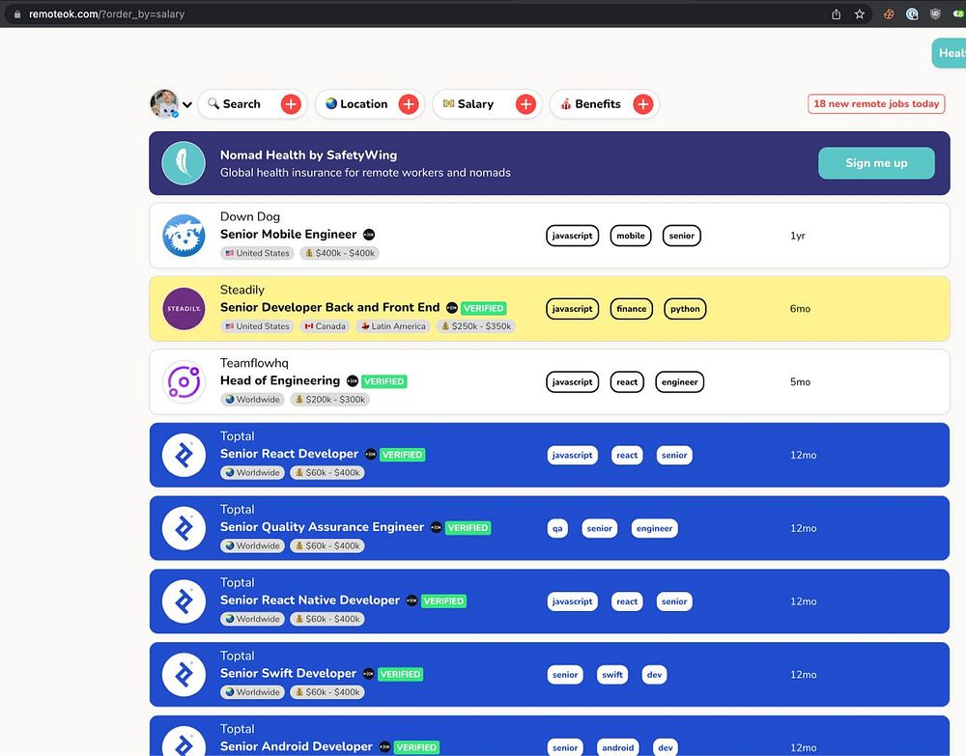Open the shield extension icon
The image size is (966, 756).
pos(935,14)
